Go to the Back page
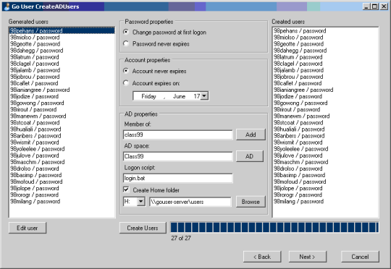This screenshot has width=391, height=269. 262,257
